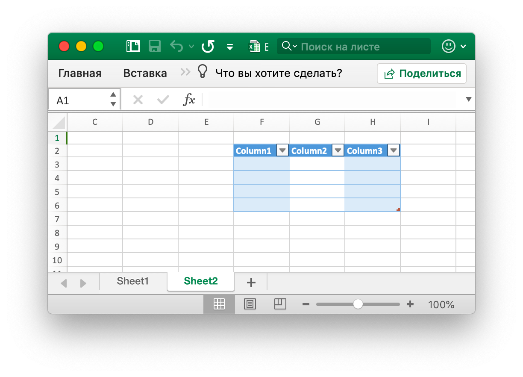Click the Undo arrow icon

point(176,46)
